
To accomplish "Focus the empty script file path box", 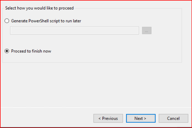I will tap(74, 31).
